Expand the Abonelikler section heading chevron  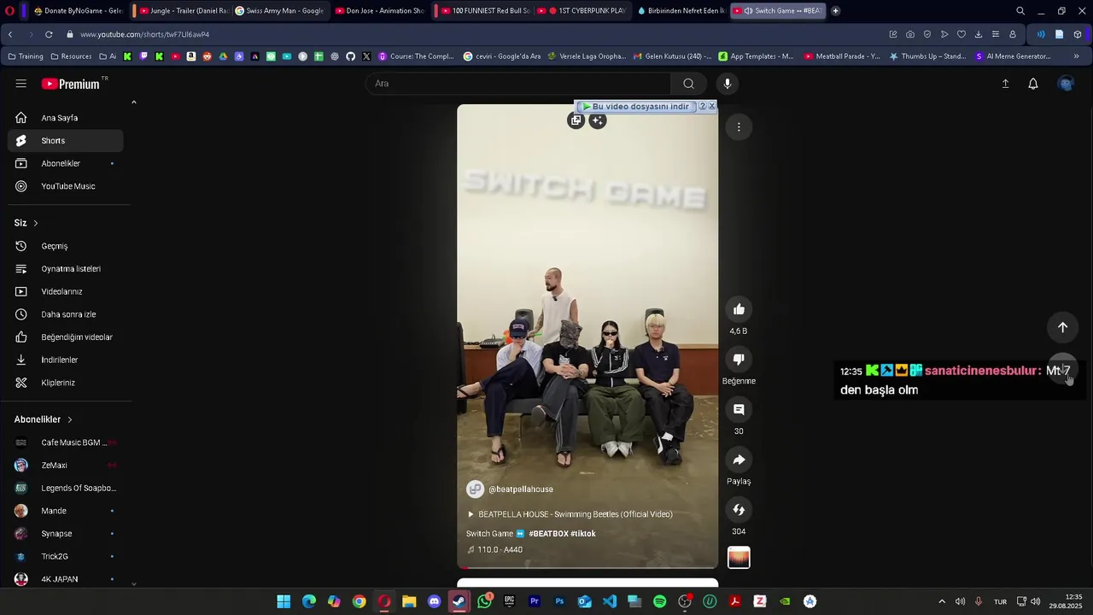[70, 419]
